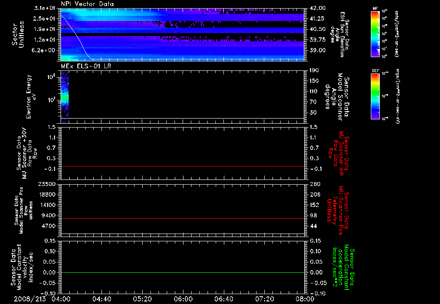
Task: Click the '4700' scanner position tick value
Action: coord(49,226)
